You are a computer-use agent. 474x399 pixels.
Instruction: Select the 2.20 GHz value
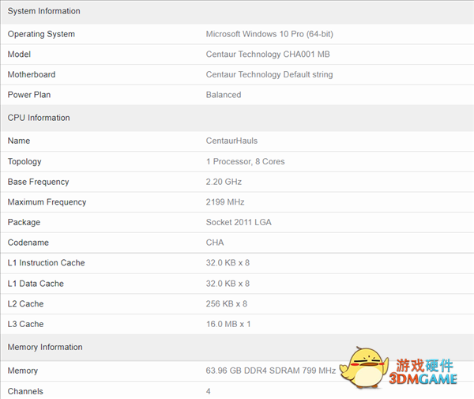click(224, 182)
